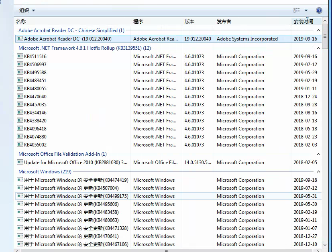This screenshot has width=332, height=252.
Task: Click the icon of security update KB4499175
Action: 20,196
